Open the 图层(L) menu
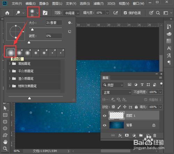The width and height of the screenshot is (174, 154). click(57, 3)
